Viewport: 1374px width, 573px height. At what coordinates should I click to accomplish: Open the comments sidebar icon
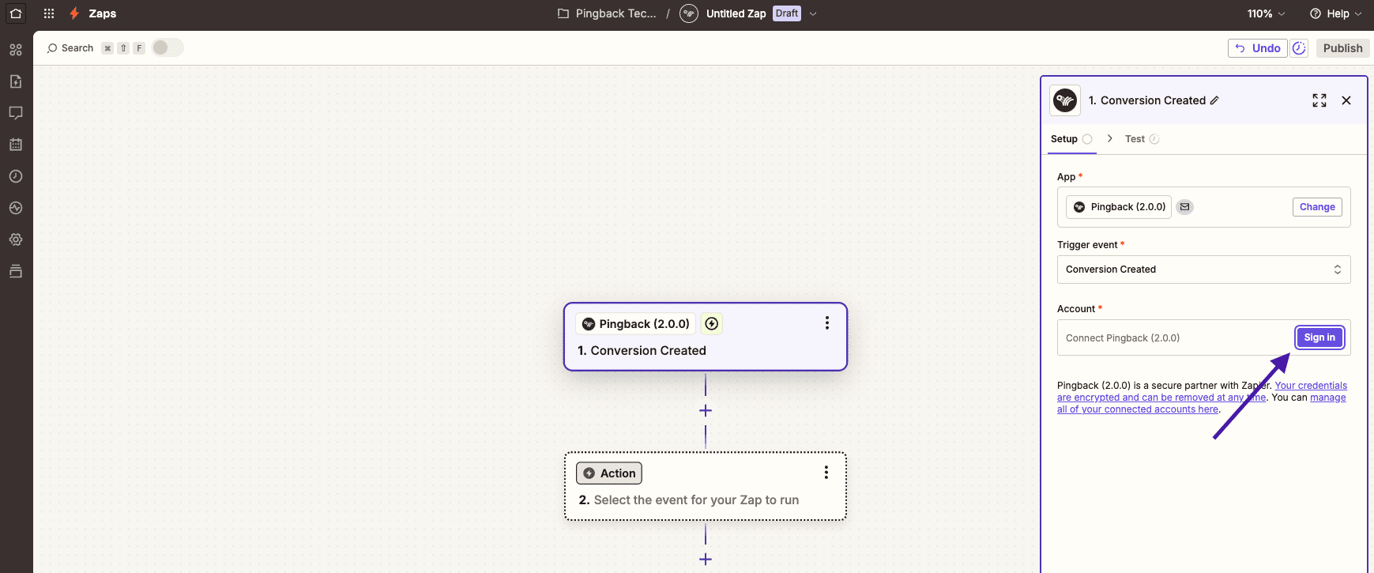coord(16,113)
